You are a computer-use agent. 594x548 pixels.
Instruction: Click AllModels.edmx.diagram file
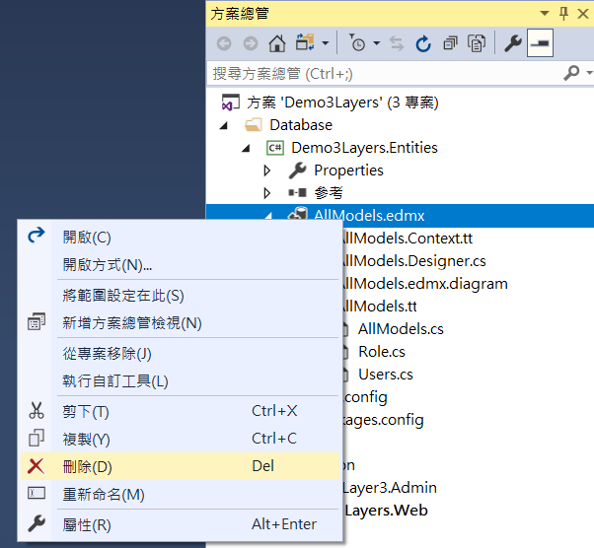(x=422, y=284)
